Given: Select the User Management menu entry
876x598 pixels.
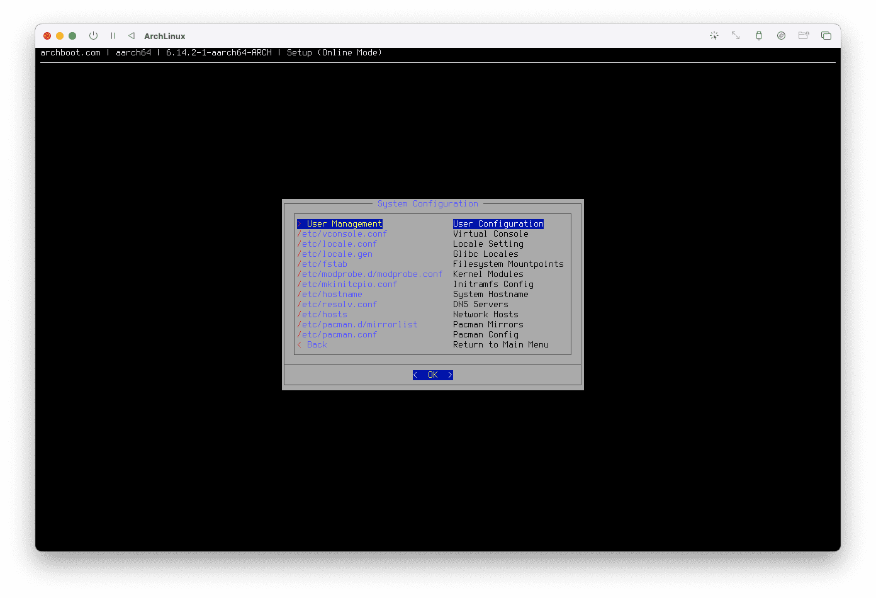Looking at the screenshot, I should coord(340,224).
